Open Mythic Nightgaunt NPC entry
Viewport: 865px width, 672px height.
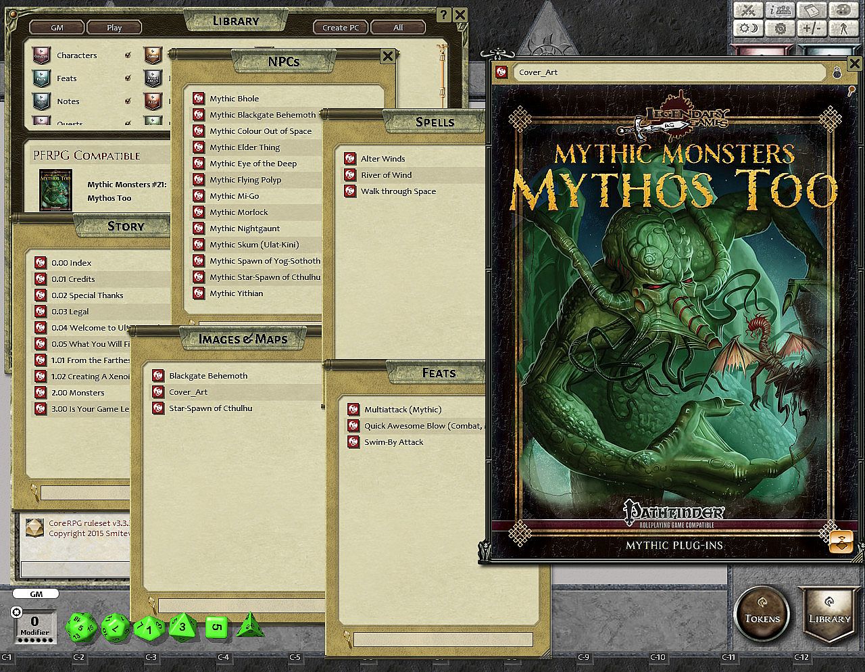tap(245, 229)
